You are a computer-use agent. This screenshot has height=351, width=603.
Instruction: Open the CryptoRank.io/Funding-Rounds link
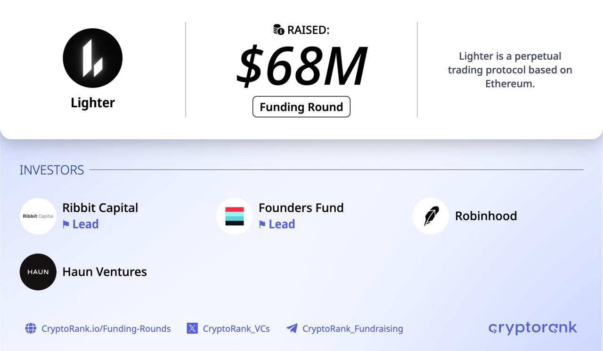pos(106,328)
